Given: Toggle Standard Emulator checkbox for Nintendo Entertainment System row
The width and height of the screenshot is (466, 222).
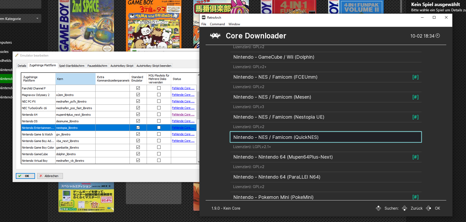Looking at the screenshot, I should pos(138,128).
